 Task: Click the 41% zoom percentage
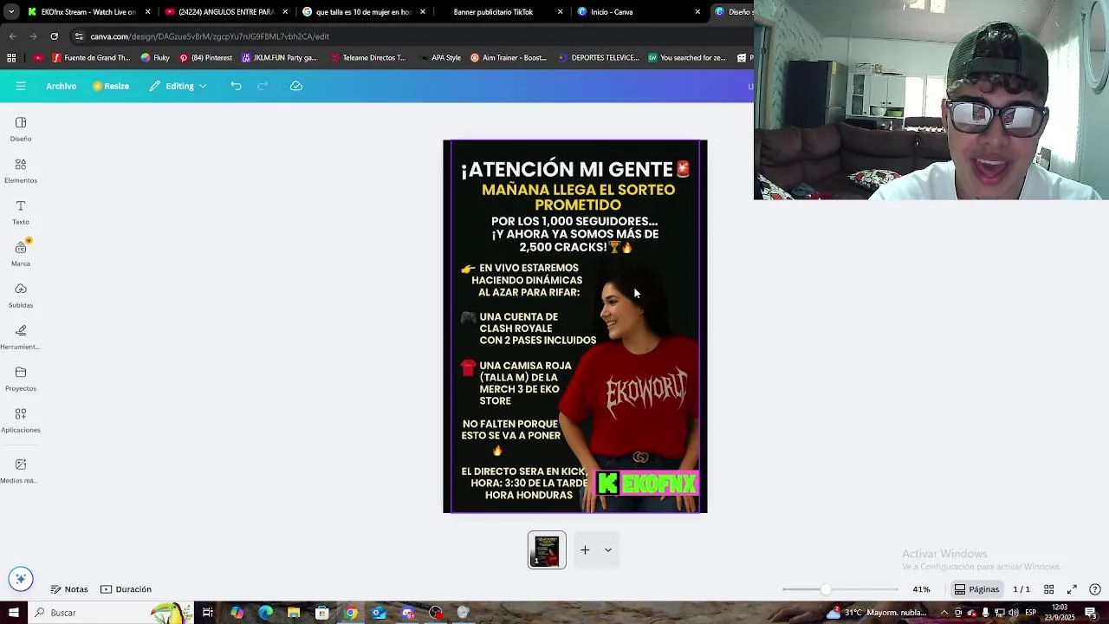921,589
